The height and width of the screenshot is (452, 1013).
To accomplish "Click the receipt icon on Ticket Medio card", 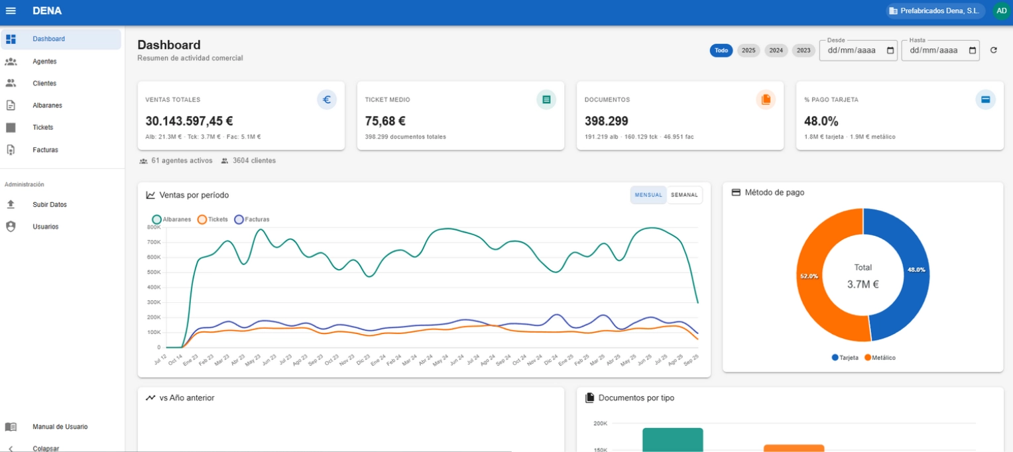I will pyautogui.click(x=546, y=99).
